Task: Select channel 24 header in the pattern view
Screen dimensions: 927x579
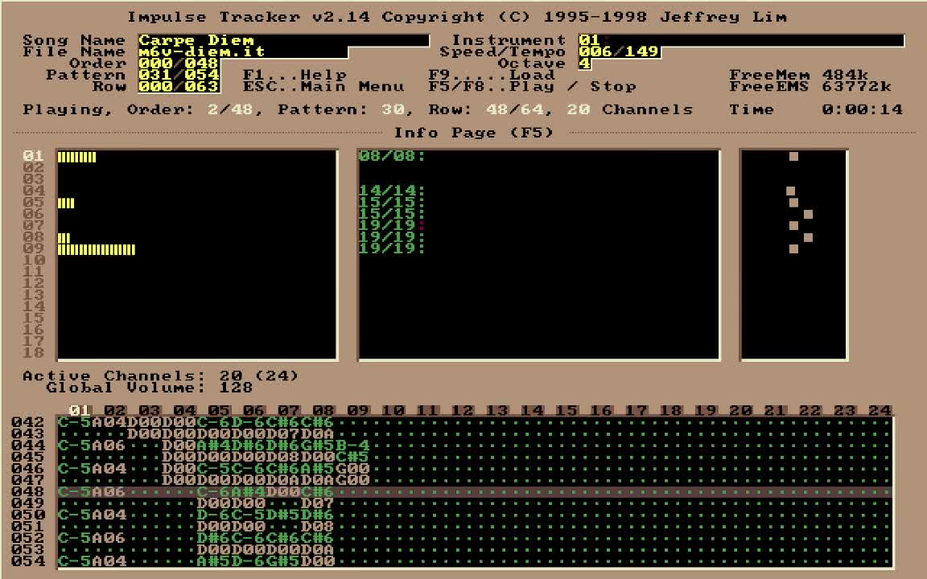Action: click(879, 411)
